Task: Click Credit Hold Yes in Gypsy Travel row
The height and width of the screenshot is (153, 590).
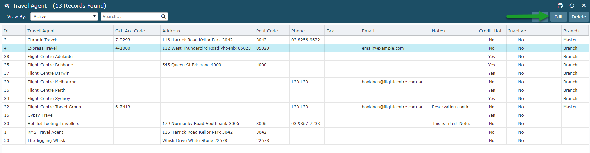Action: click(491, 115)
